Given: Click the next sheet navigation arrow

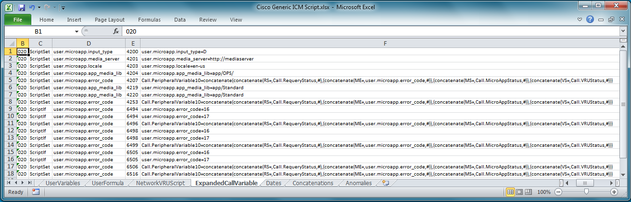Looking at the screenshot, I should tap(23, 183).
